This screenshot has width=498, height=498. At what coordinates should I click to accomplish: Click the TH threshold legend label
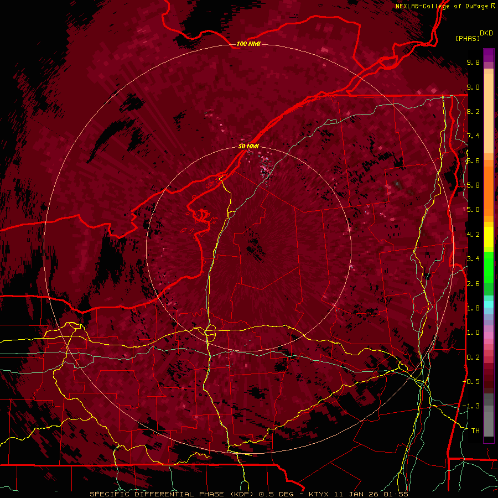pyautogui.click(x=475, y=431)
